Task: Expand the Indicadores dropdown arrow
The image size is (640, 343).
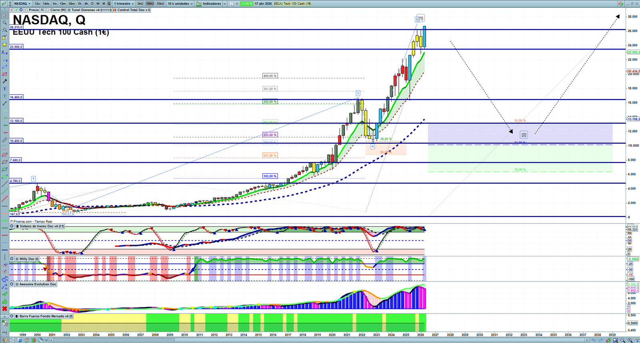Action: [224, 4]
